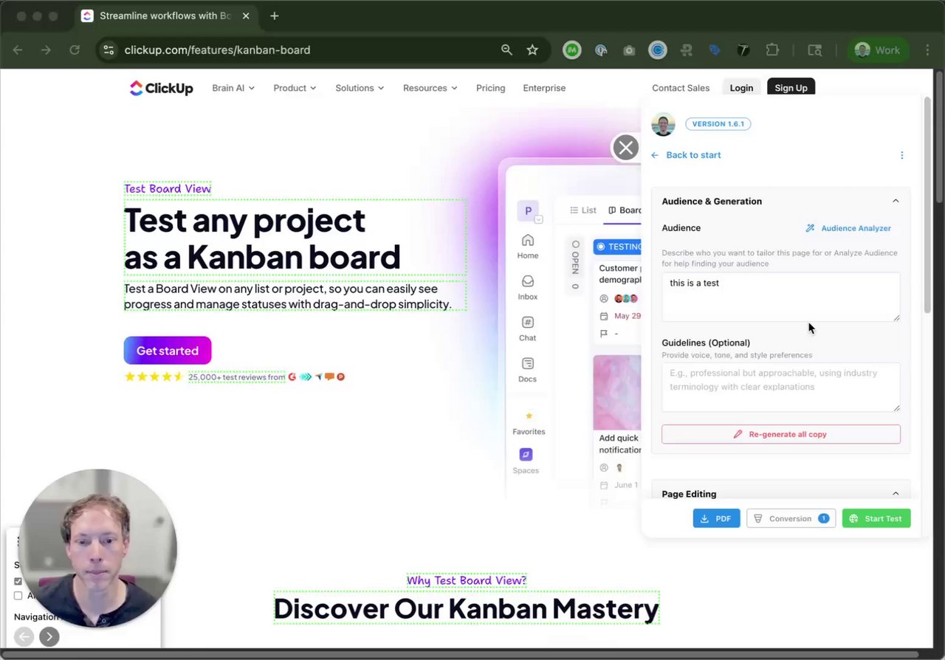Image resolution: width=945 pixels, height=660 pixels.
Task: Open the browser Extensions puzzle icon
Action: [772, 50]
